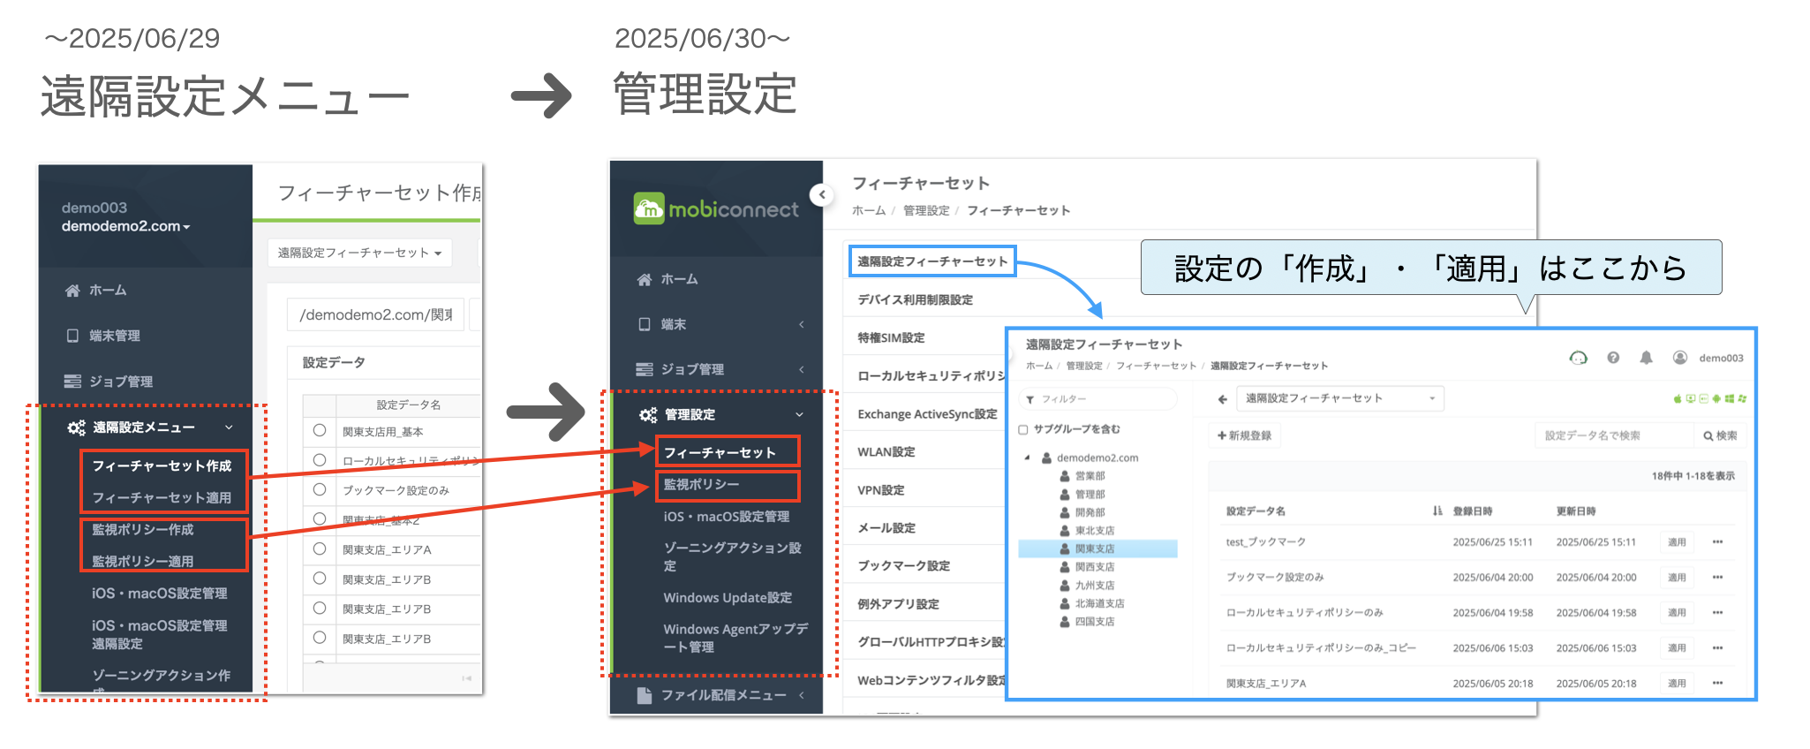Click the 新規登録 button
Screen dimensions: 1810x749
pos(1244,435)
